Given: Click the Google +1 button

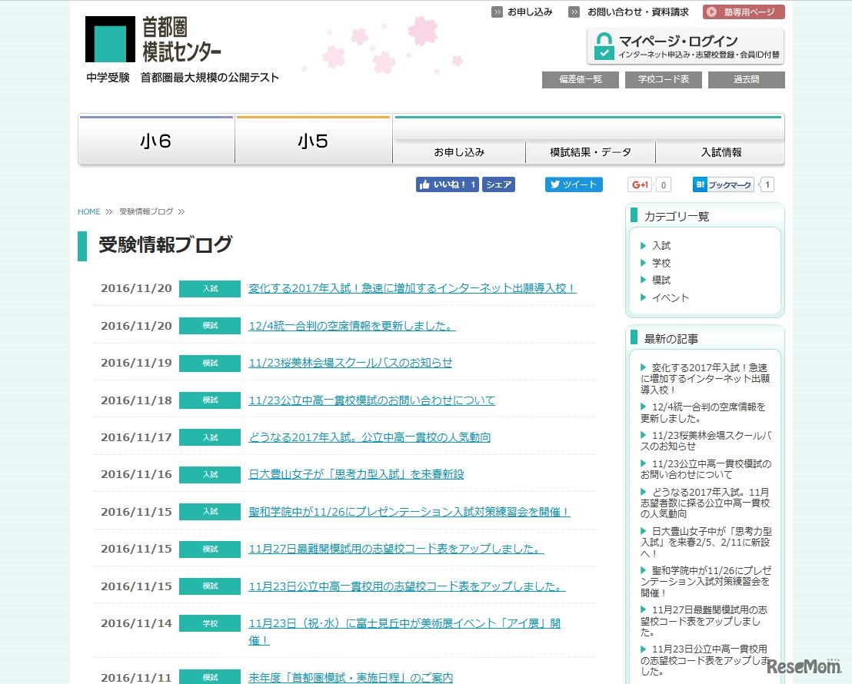Looking at the screenshot, I should pos(640,184).
